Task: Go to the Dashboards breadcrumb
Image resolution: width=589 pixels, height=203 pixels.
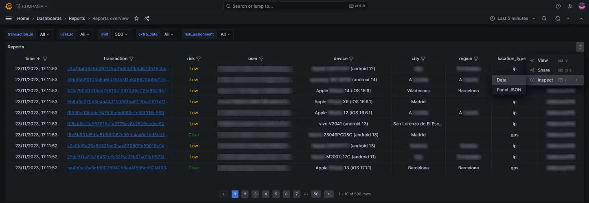Action: [49, 18]
